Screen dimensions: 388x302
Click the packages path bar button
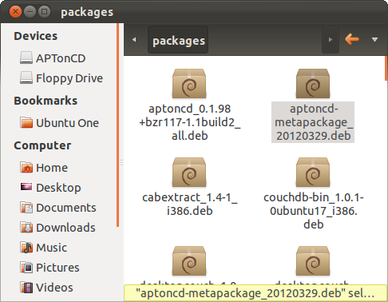click(x=178, y=40)
